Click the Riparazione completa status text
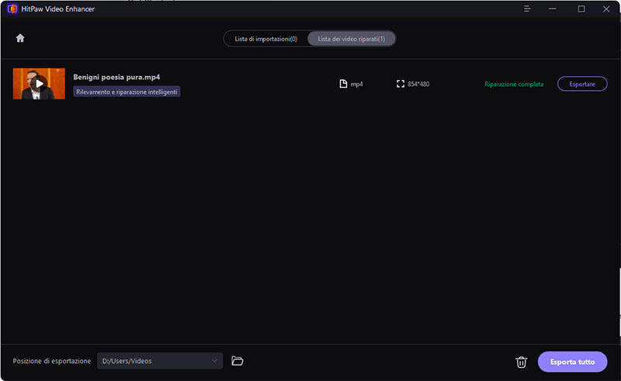 coord(514,84)
